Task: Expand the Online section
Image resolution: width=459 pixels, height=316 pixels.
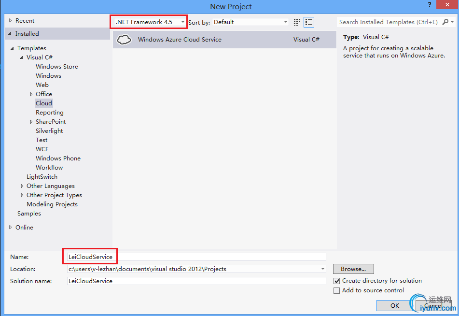Action: click(11, 227)
